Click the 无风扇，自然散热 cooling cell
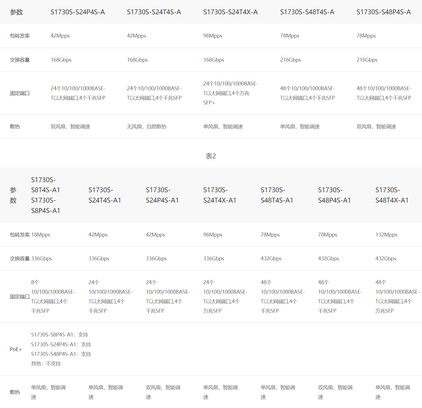422x408 pixels. [x=146, y=127]
